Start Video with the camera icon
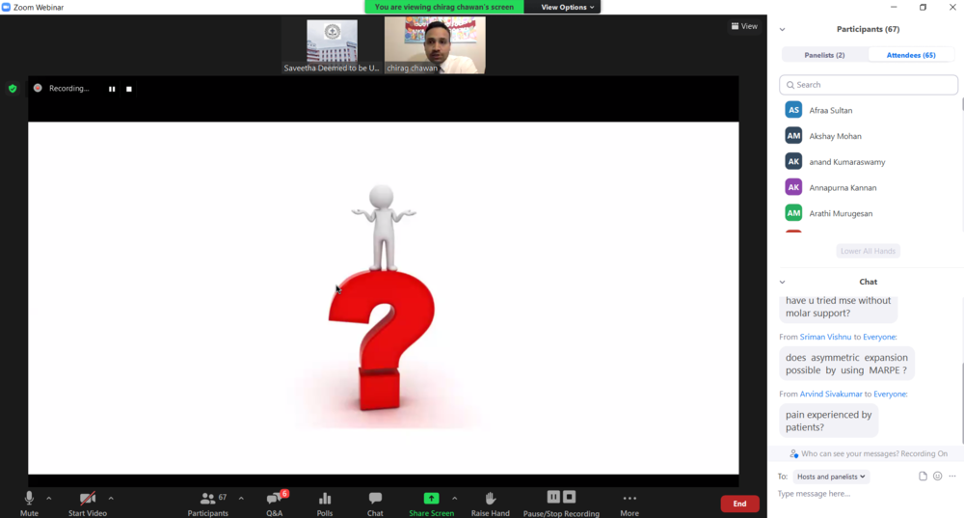 (88, 499)
